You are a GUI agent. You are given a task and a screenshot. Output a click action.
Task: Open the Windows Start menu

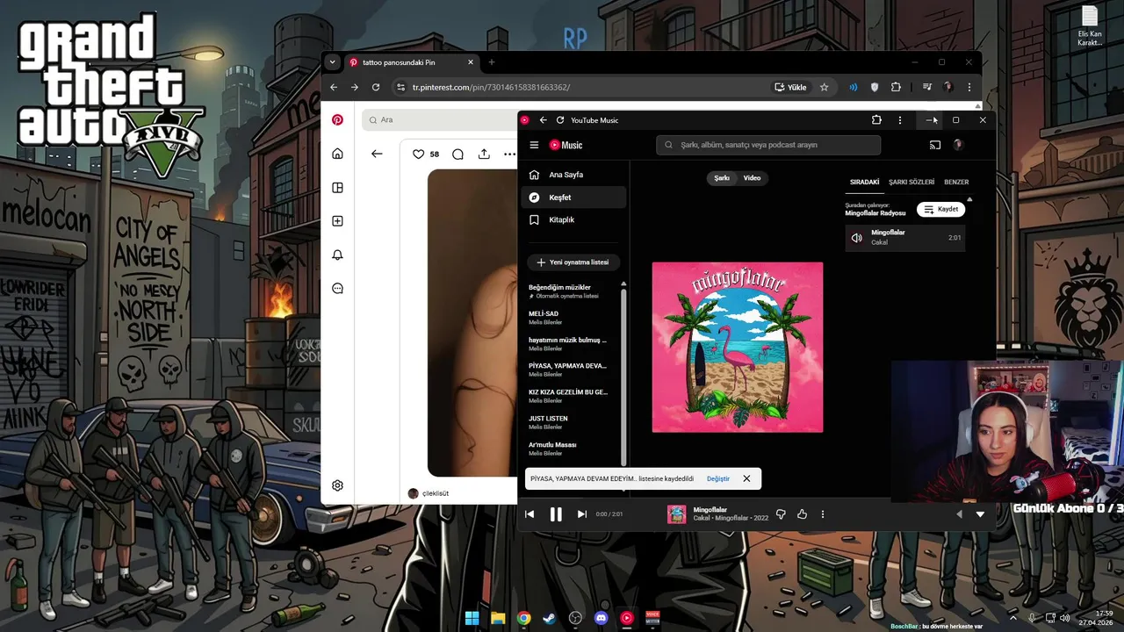(x=472, y=618)
